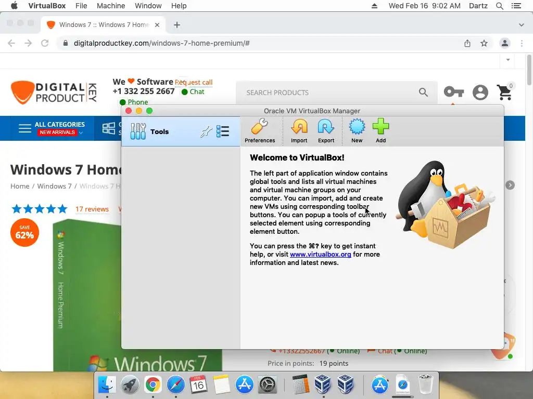
Task: Click the Home breadcrumb link
Action: click(20, 187)
